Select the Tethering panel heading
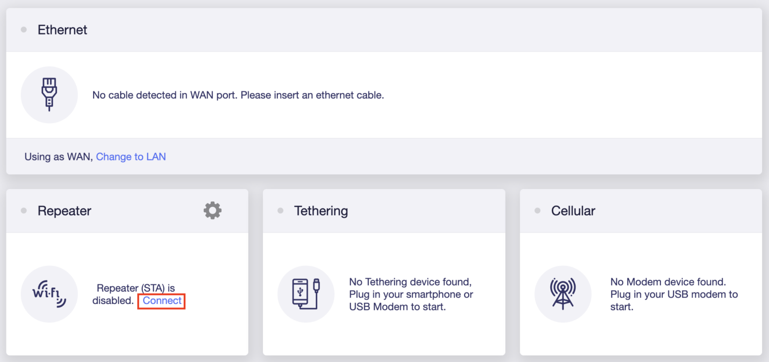Screen dimensions: 769x362 [321, 211]
